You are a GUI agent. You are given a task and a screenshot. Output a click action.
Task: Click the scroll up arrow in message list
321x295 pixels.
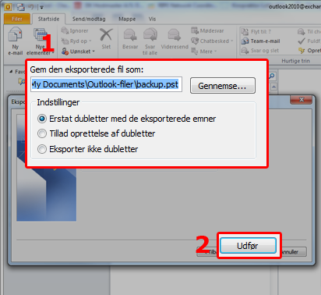(274, 87)
